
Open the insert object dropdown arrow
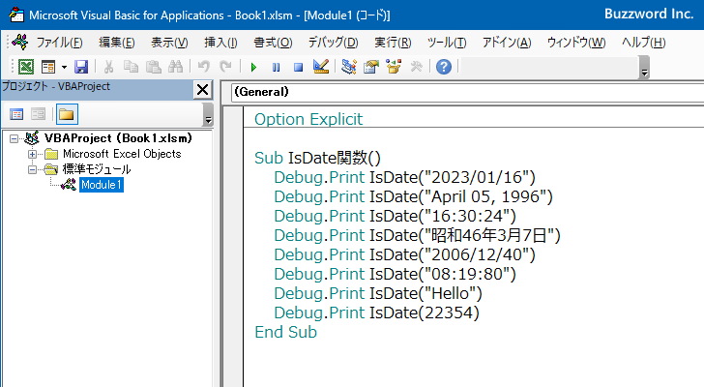tap(64, 67)
